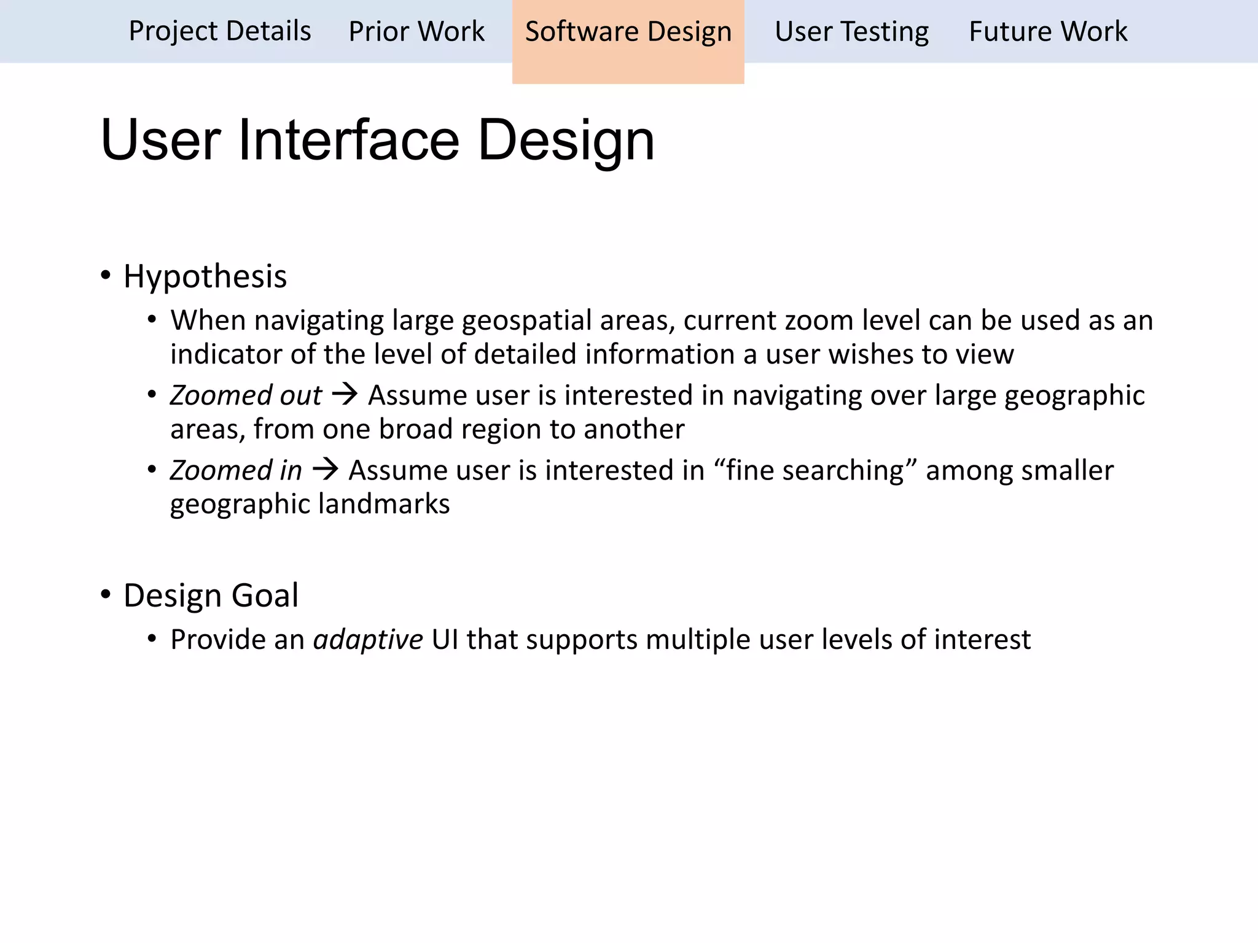The height and width of the screenshot is (943, 1258).
Task: Select the italic word 'adaptive'
Action: tap(368, 640)
